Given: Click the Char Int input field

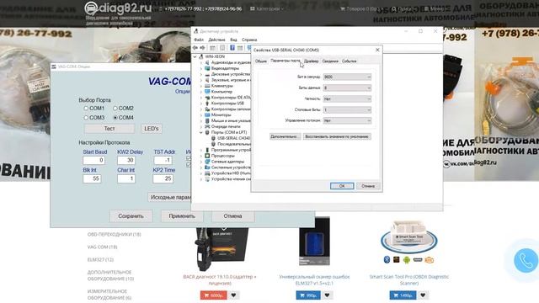Looking at the screenshot, I should pyautogui.click(x=126, y=178).
